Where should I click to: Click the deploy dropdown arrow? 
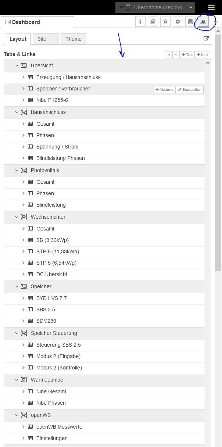[x=190, y=7]
